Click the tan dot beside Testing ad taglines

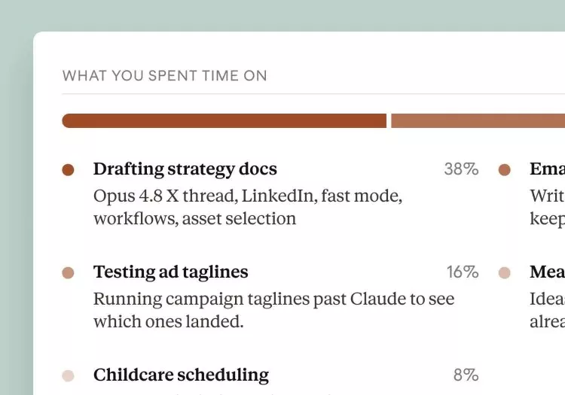coord(68,272)
